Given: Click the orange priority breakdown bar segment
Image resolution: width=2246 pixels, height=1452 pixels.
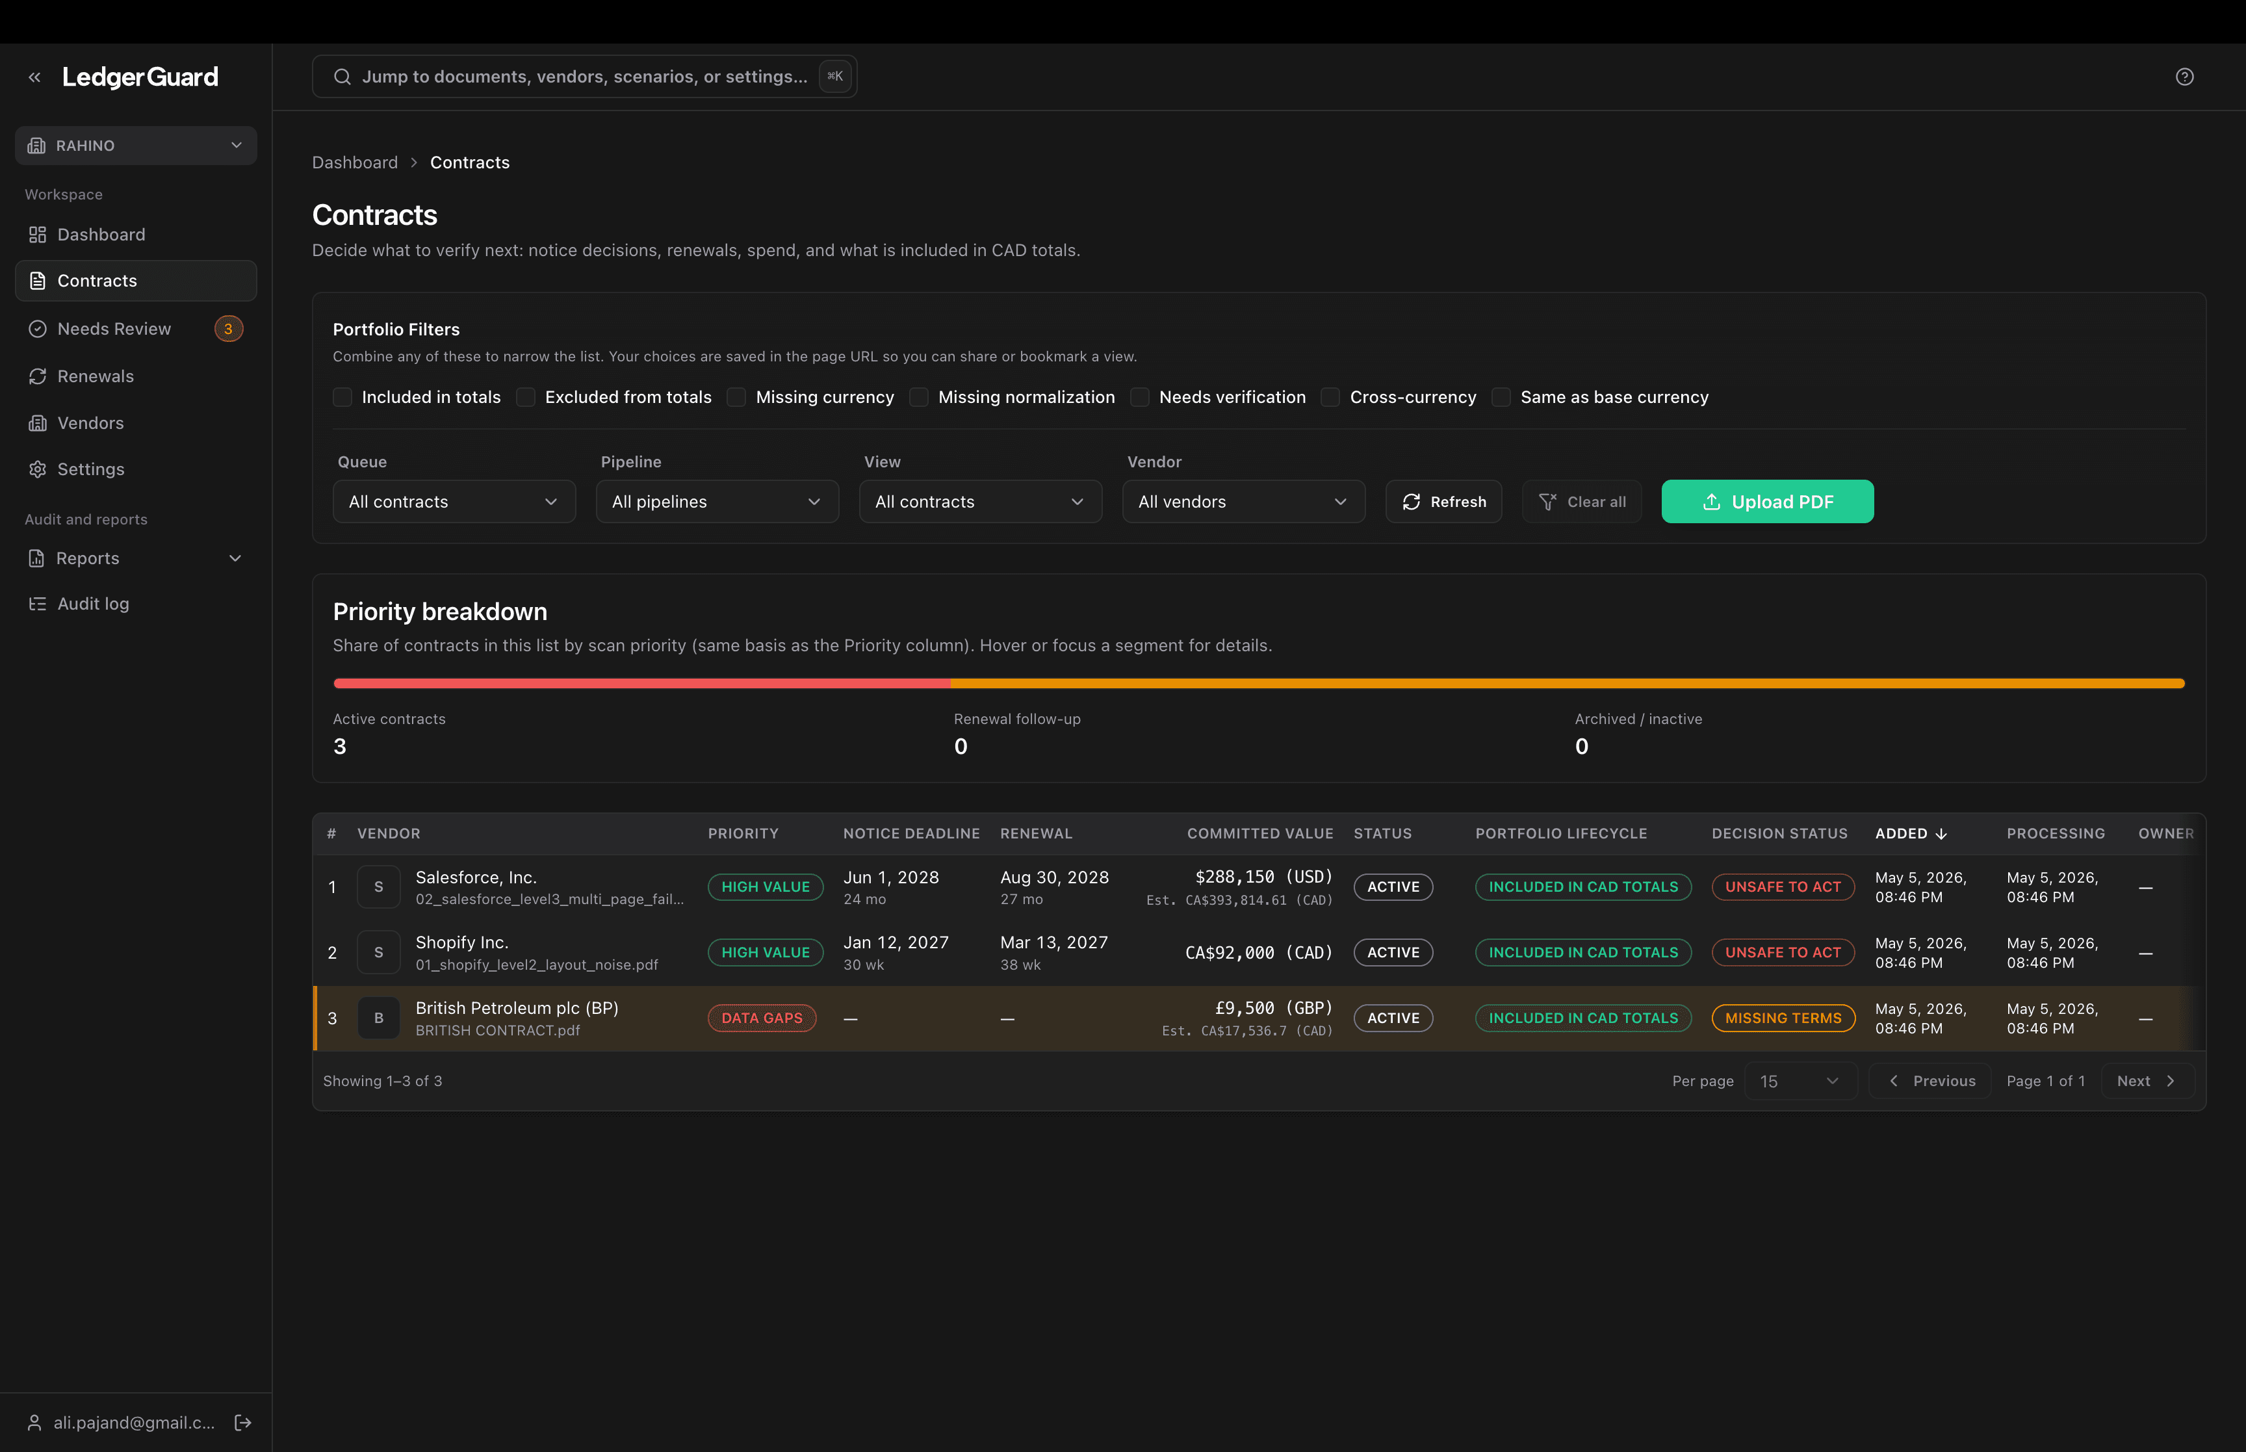Looking at the screenshot, I should (1568, 684).
